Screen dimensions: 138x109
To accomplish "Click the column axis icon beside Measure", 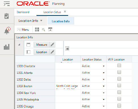I will (x=28, y=45).
